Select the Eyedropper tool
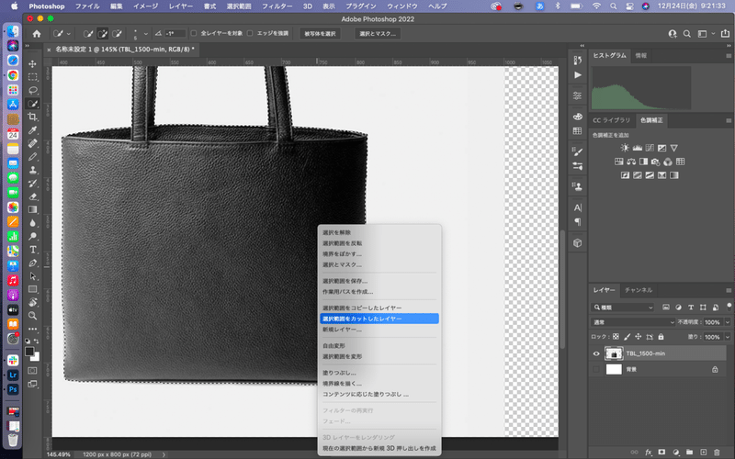Screen dimensions: 735x459 (x=33, y=130)
